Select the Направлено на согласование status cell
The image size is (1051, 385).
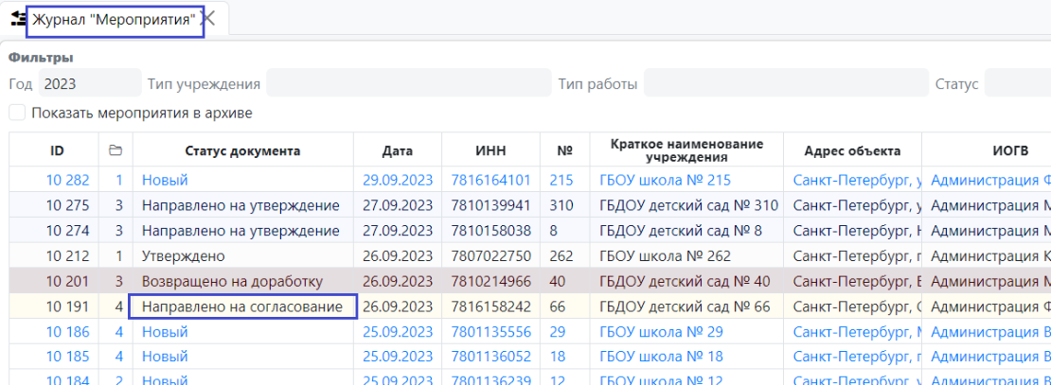pyautogui.click(x=242, y=306)
